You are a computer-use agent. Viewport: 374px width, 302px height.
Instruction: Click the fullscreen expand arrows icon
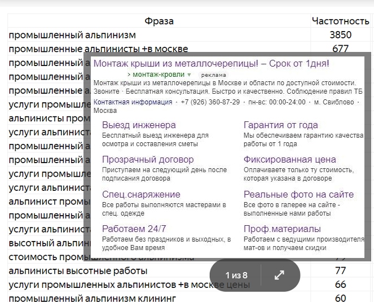(280, 275)
